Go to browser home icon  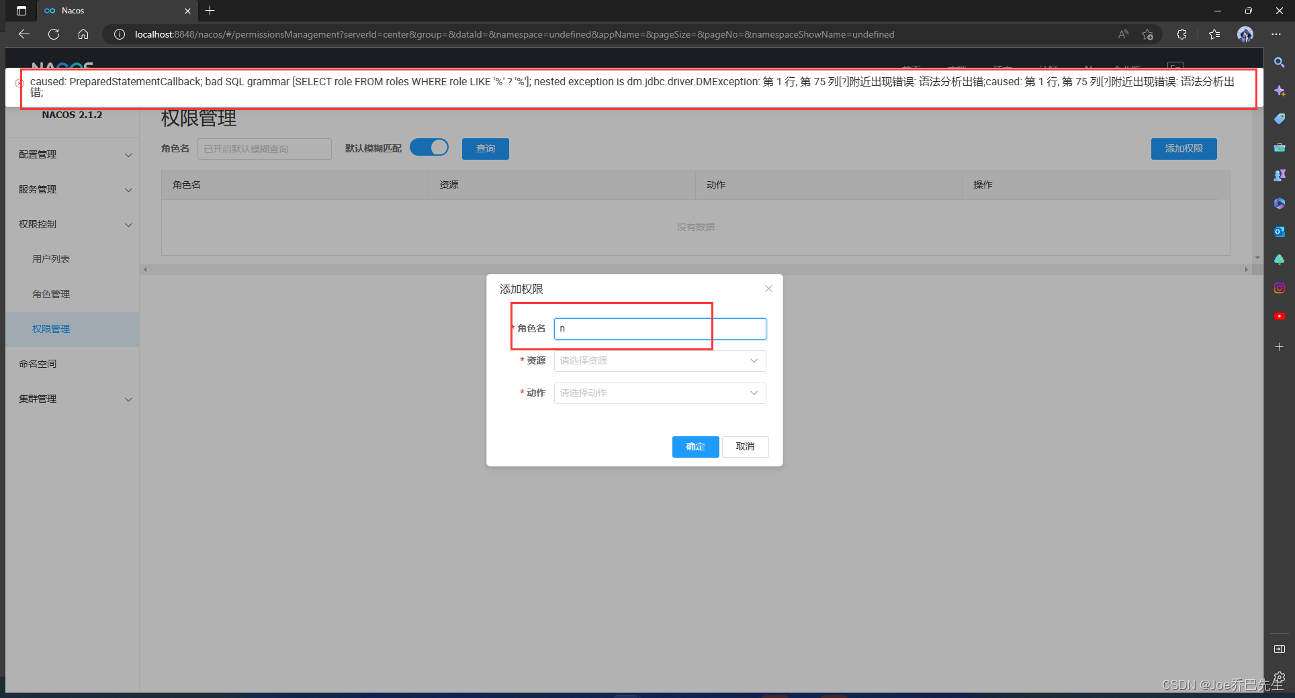coord(83,34)
